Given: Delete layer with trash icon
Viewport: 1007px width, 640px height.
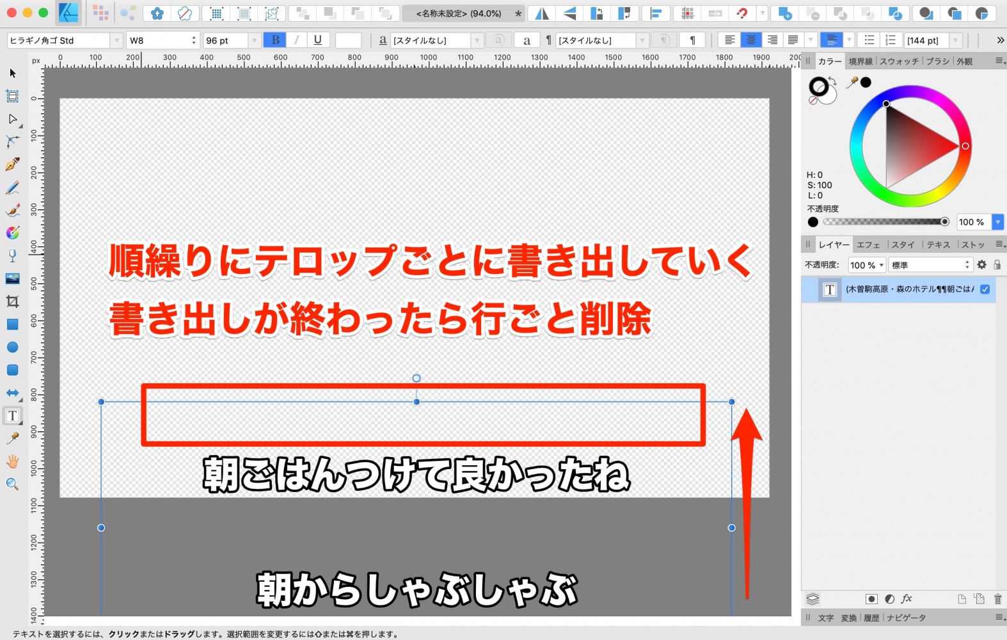Looking at the screenshot, I should click(997, 599).
